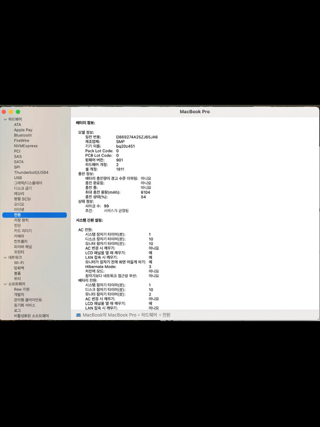Image resolution: width=320 pixels, height=427 pixels.
Task: Click the highlighted 전원 sidebar item
Action: (35, 215)
